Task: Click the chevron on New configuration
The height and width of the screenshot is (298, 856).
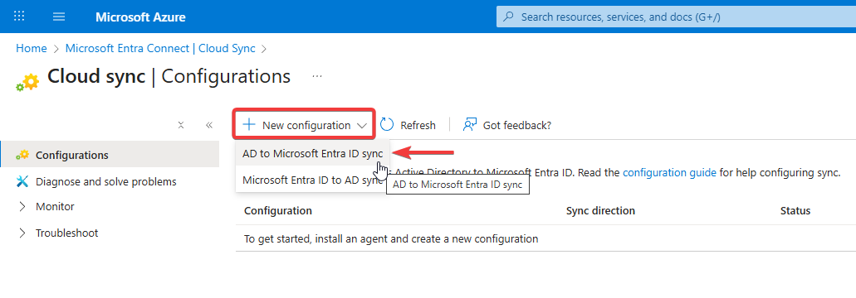Action: pyautogui.click(x=361, y=126)
